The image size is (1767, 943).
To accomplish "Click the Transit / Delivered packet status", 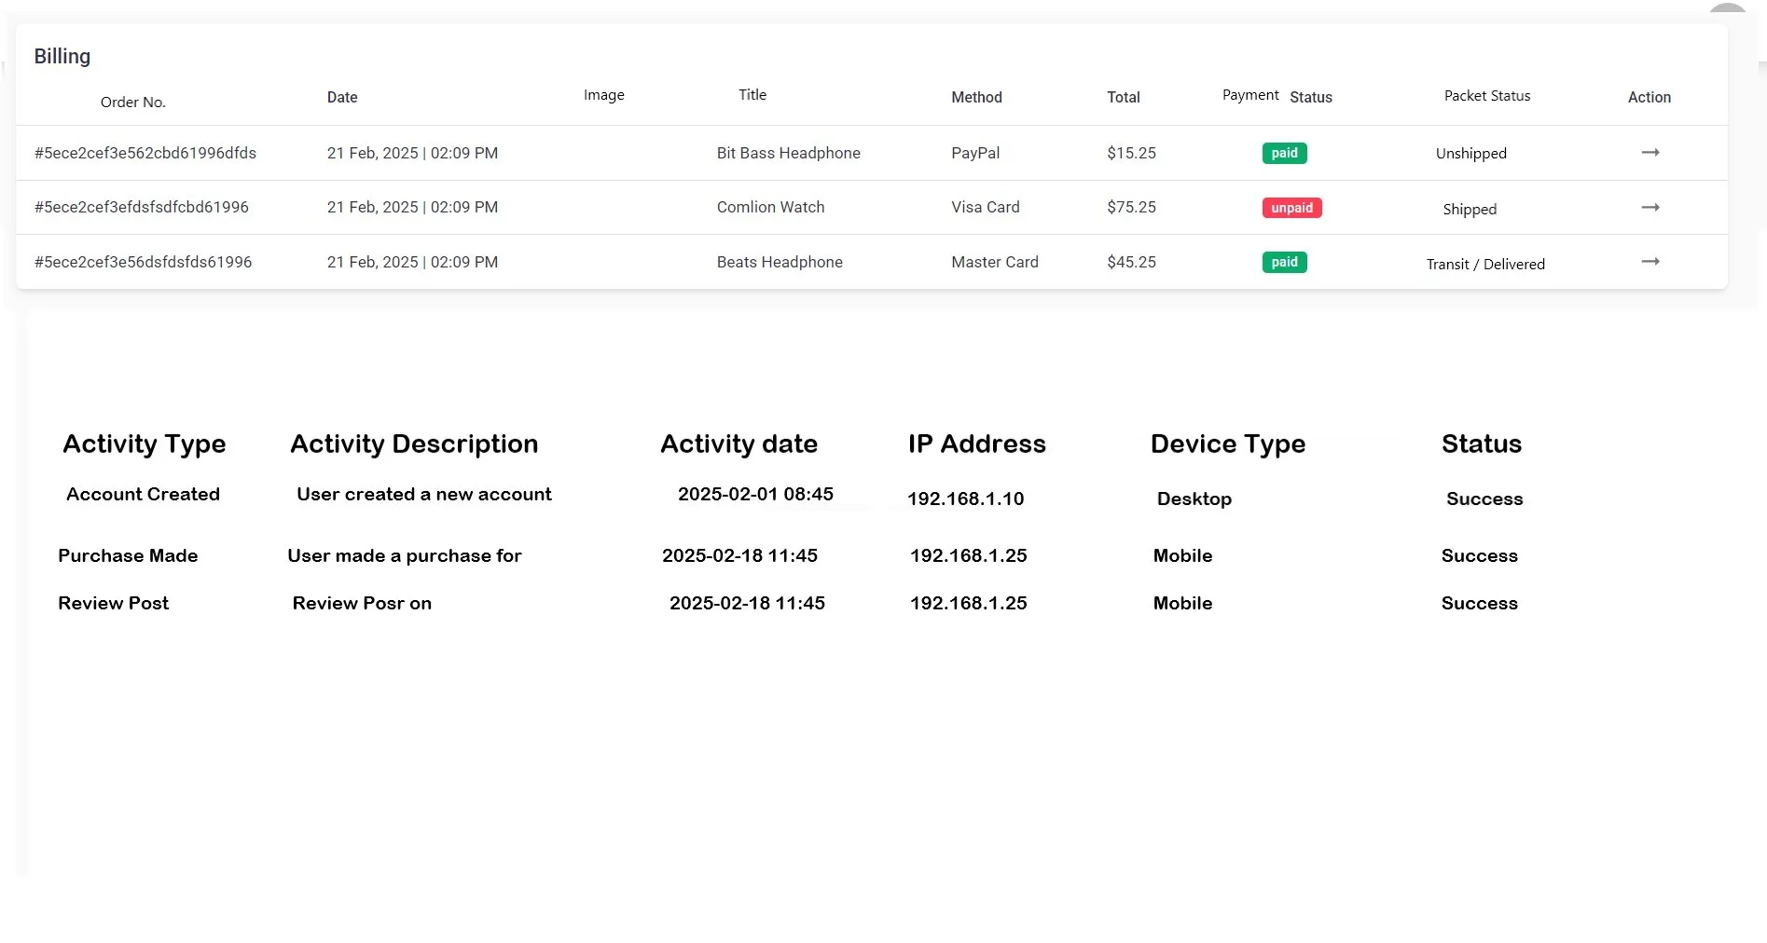I will point(1484,265).
